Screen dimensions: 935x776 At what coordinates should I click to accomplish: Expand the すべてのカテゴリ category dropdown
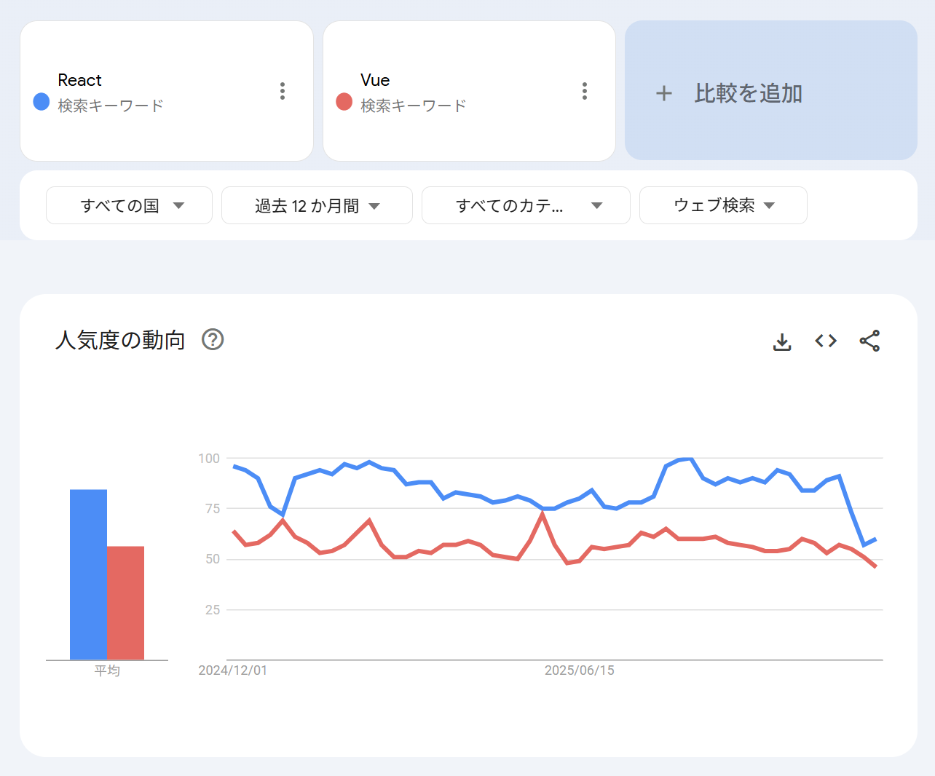tap(525, 205)
